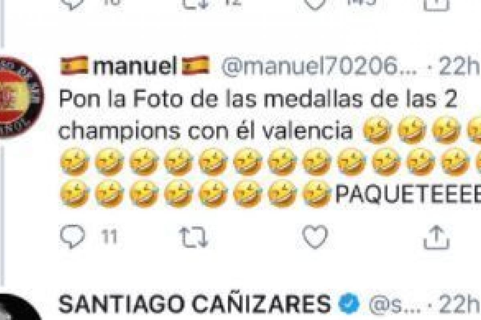Share manuel's tweet using the upload arrow icon
Screen dimensions: 481x320
click(437, 237)
